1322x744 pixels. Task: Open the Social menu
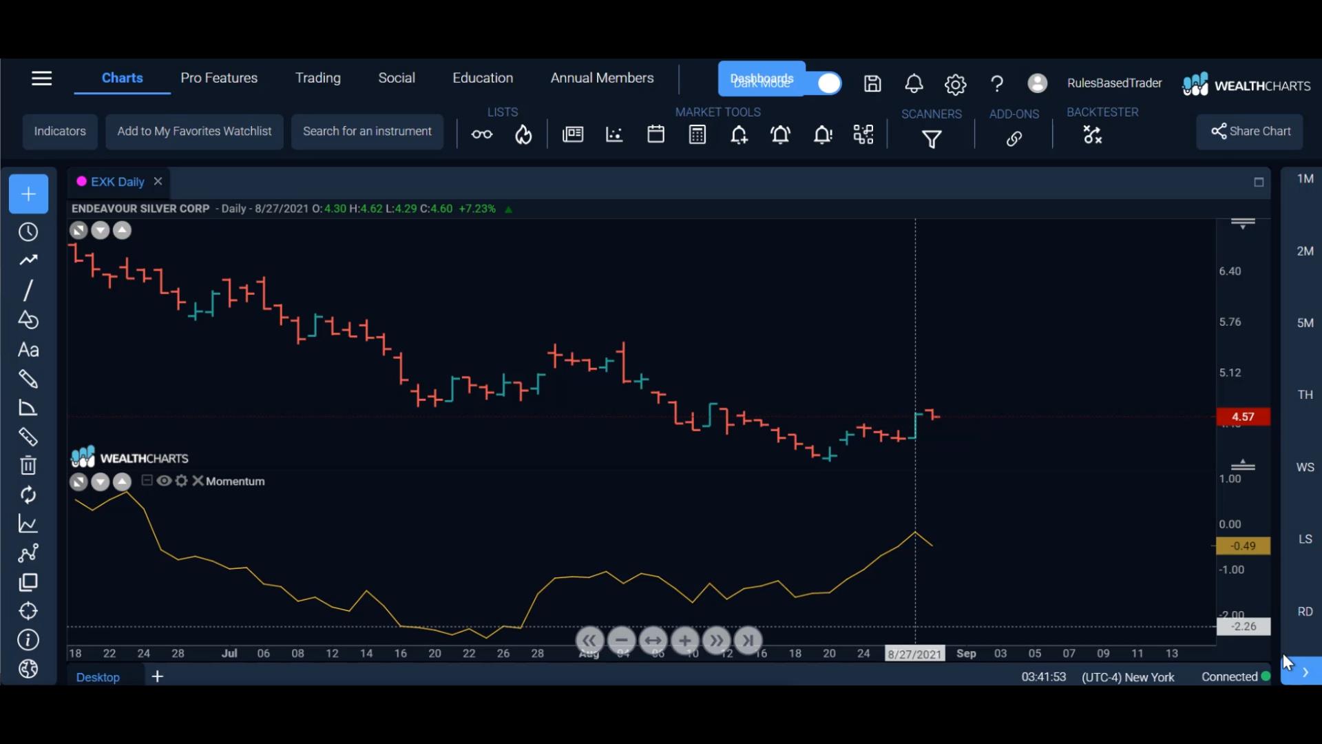pyautogui.click(x=397, y=78)
